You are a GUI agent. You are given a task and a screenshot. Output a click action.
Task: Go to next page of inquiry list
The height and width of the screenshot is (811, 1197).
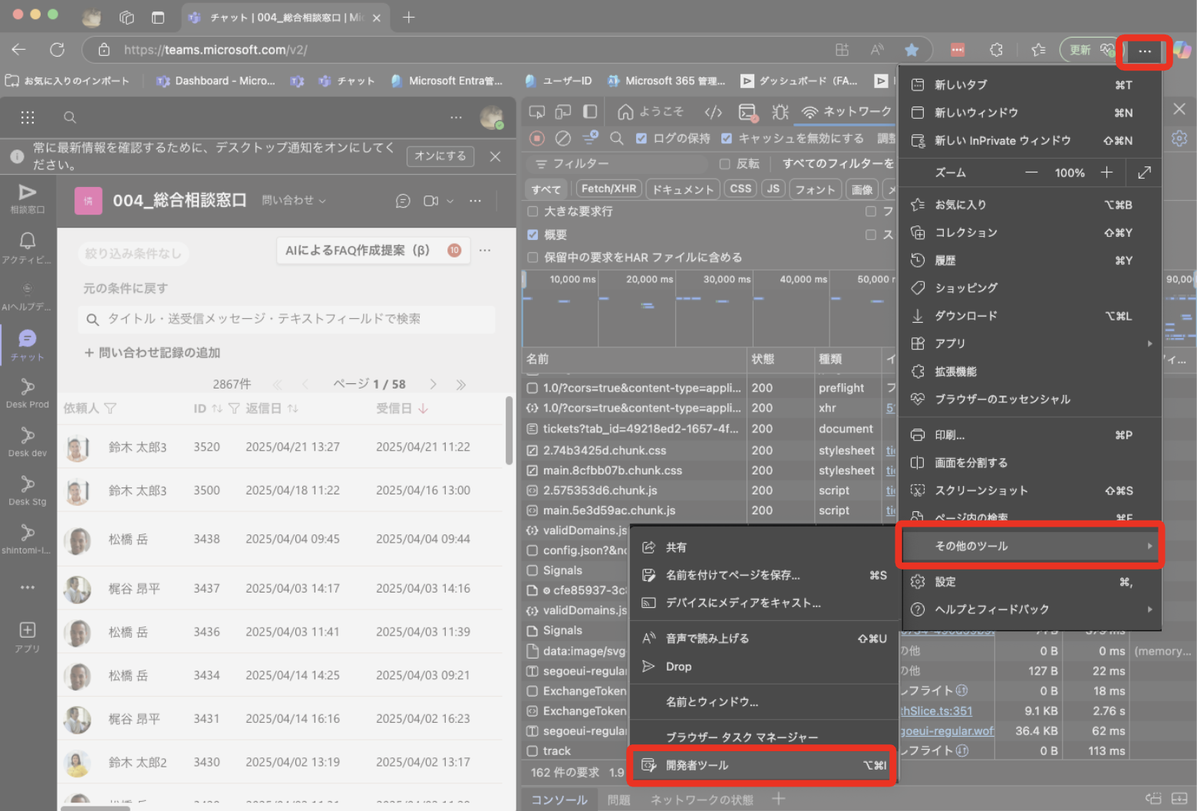point(434,384)
